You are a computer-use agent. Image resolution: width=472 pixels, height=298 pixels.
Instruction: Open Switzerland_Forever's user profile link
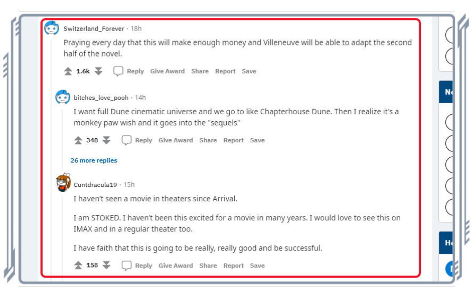tap(94, 29)
